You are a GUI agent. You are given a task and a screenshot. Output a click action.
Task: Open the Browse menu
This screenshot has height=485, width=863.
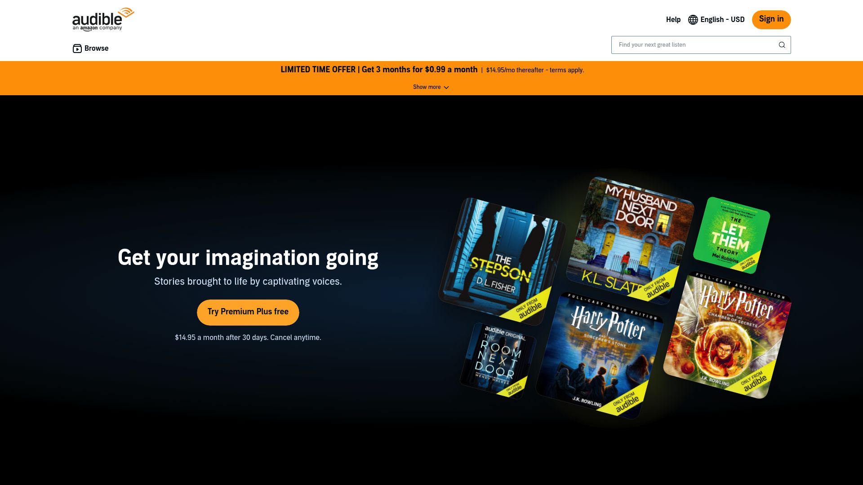(x=96, y=48)
